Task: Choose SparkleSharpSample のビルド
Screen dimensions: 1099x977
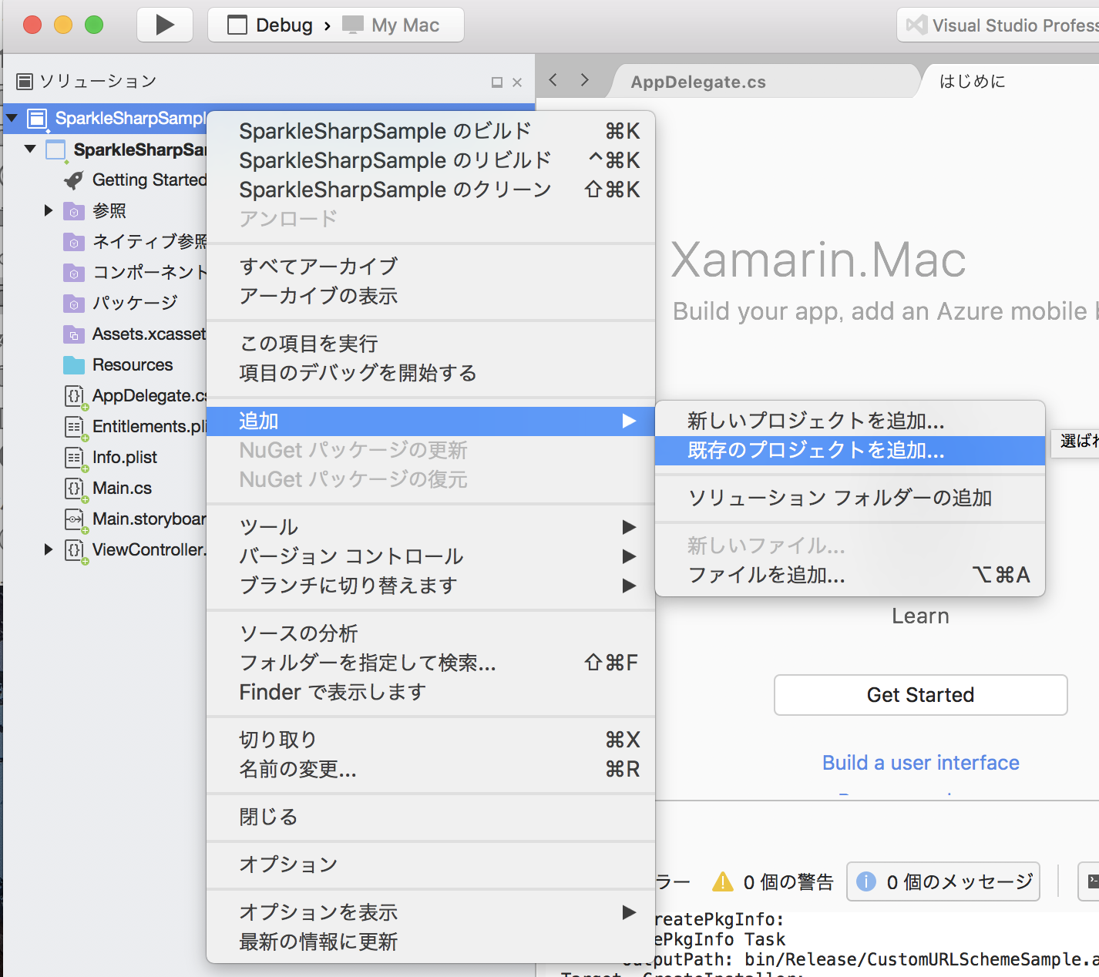Action: (431, 131)
